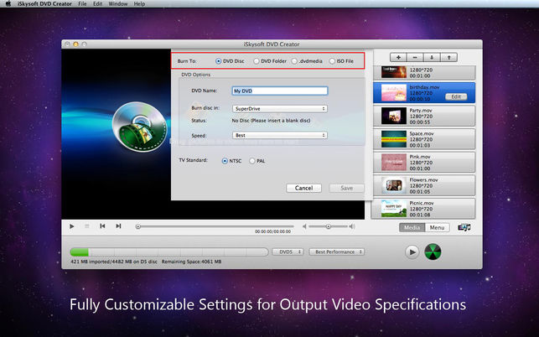Open the Speed Best dropdown
This screenshot has height=337, width=539.
click(x=279, y=136)
